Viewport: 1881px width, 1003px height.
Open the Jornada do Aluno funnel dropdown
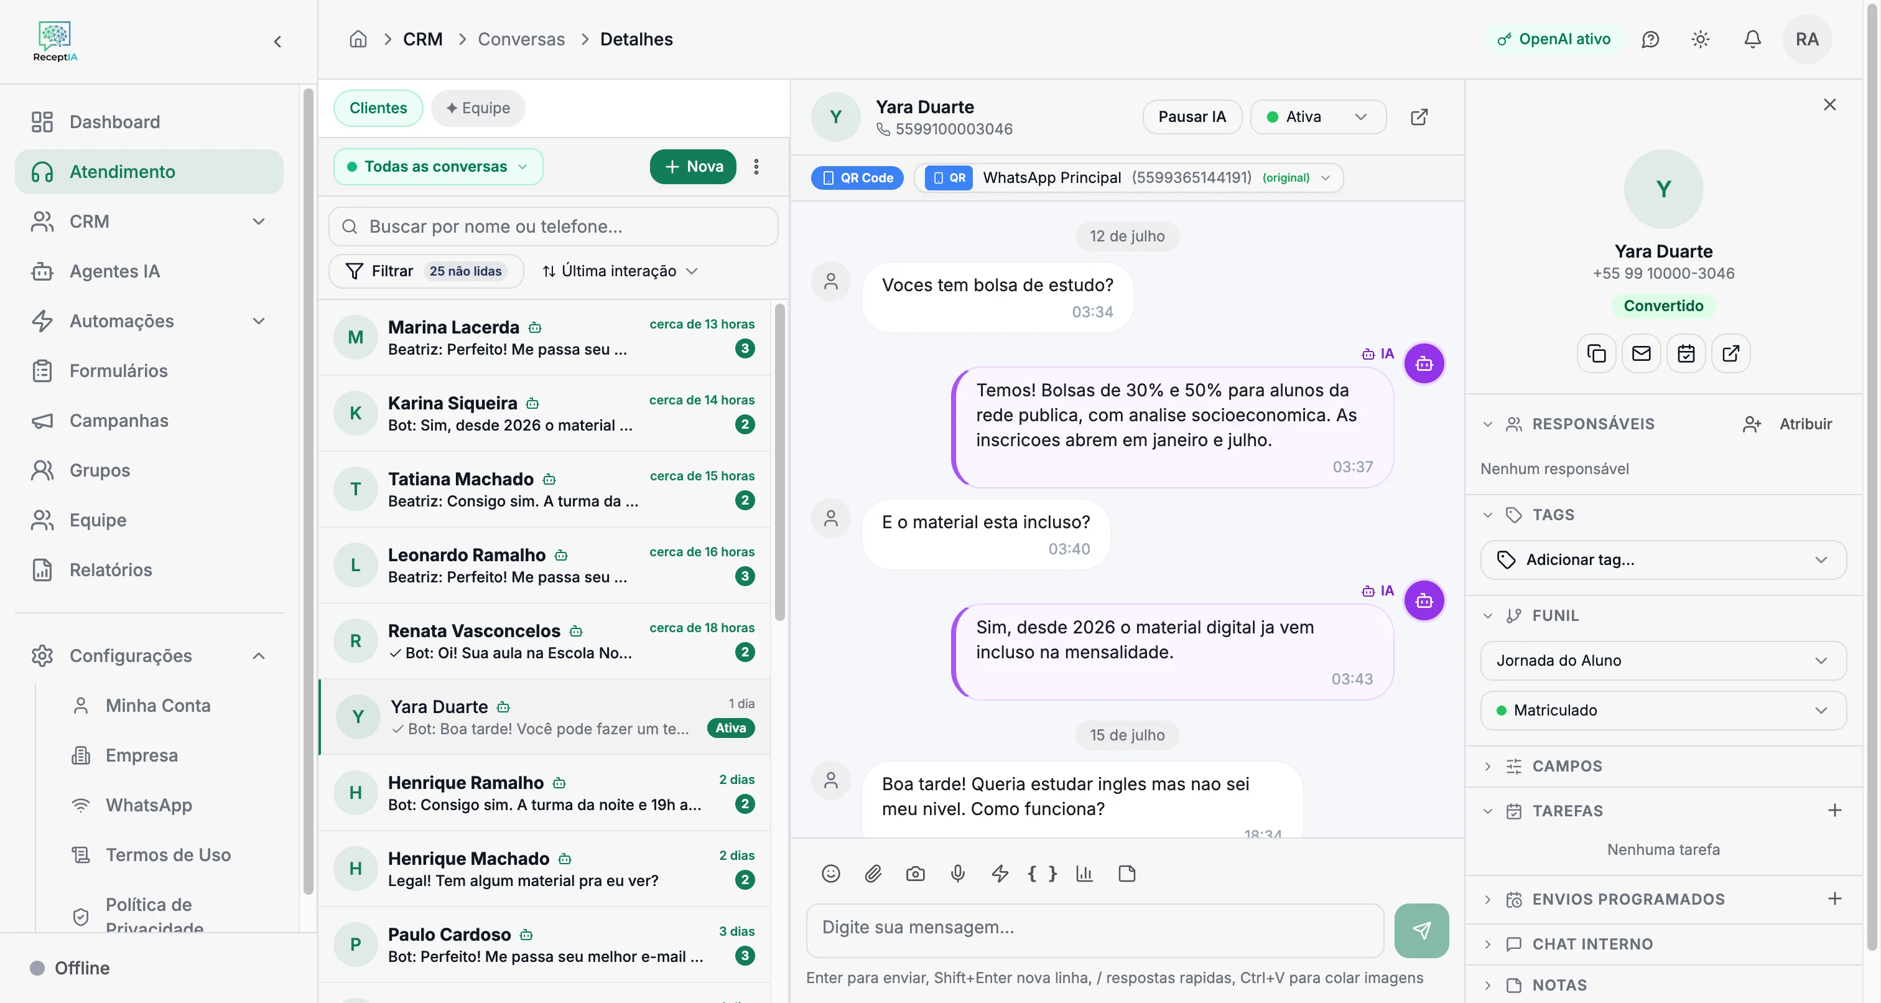[1663, 660]
